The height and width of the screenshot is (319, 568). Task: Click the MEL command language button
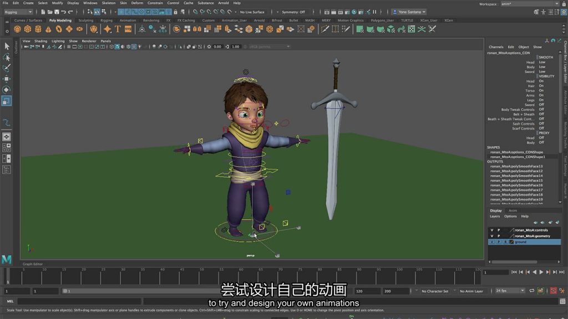click(x=10, y=301)
